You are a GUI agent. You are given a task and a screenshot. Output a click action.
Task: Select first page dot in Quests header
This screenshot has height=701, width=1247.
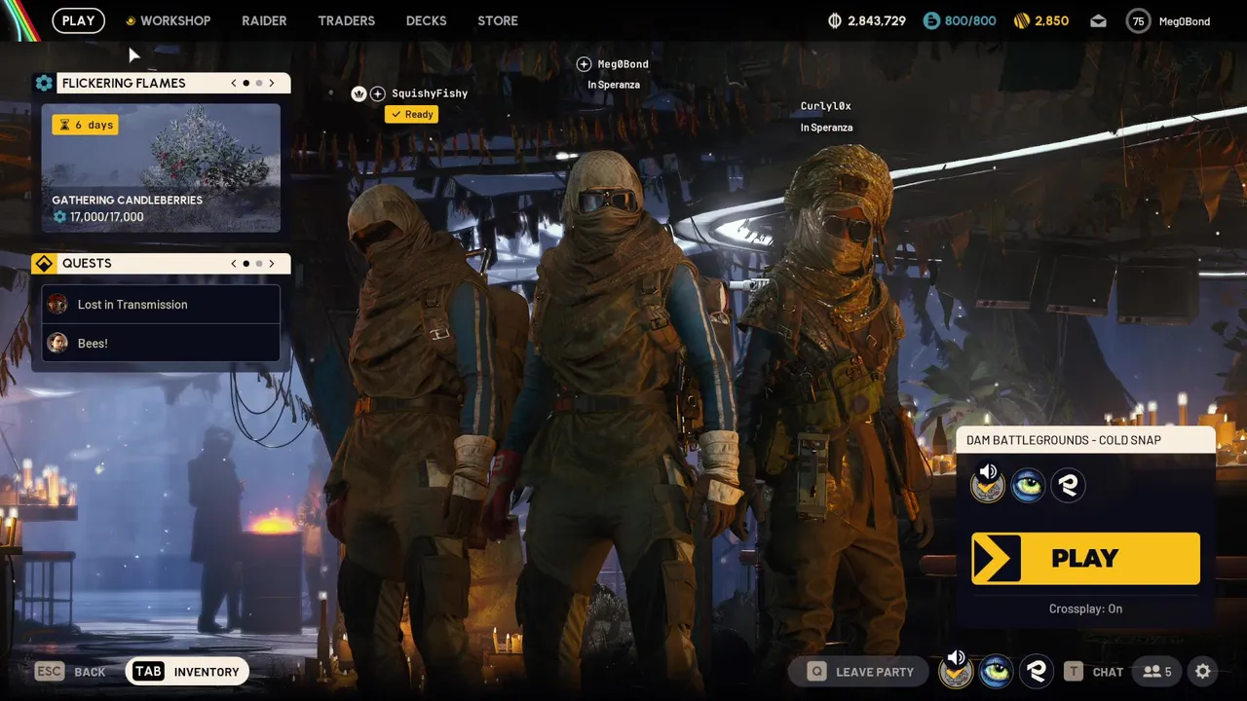point(246,264)
